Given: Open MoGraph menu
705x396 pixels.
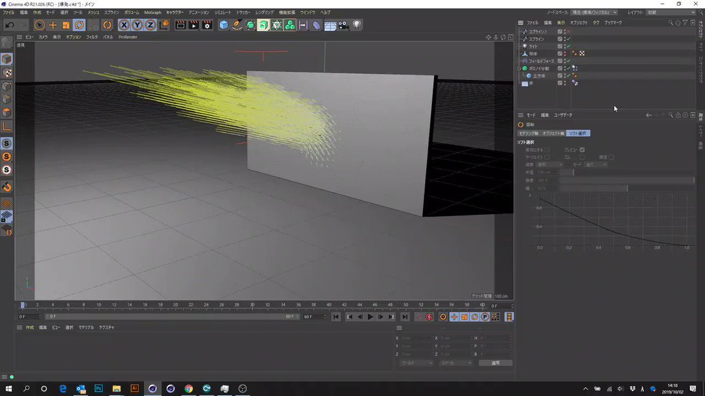Looking at the screenshot, I should tap(152, 12).
